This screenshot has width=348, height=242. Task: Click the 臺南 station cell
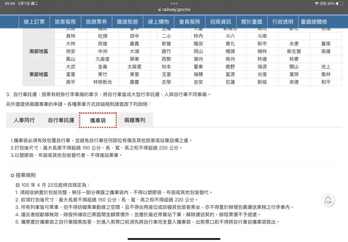(x=326, y=44)
